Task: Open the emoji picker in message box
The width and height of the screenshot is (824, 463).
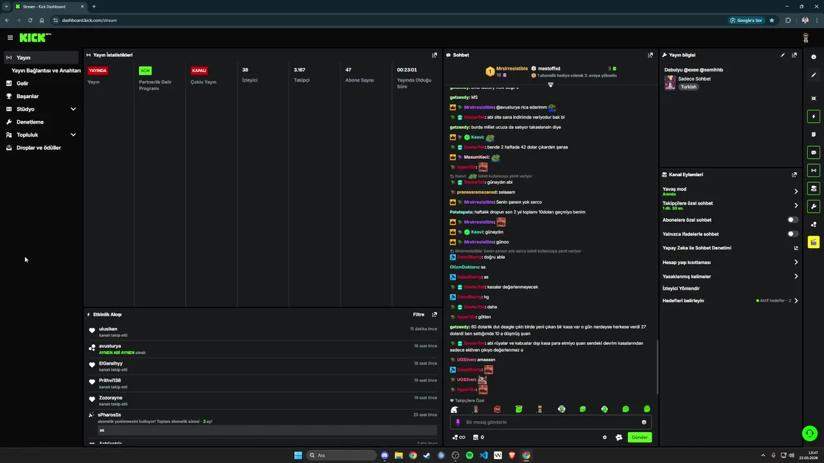Action: pos(644,422)
